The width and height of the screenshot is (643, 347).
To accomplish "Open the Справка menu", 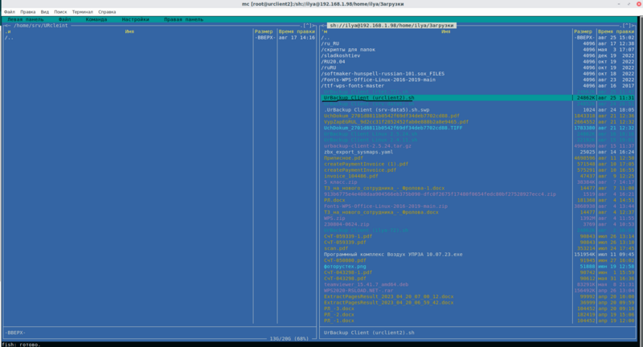I will click(107, 12).
